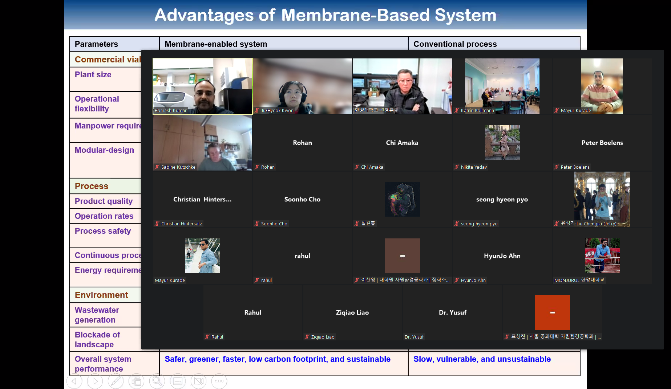This screenshot has width=671, height=389.
Task: Go to the previous slide arrow
Action: [74, 381]
